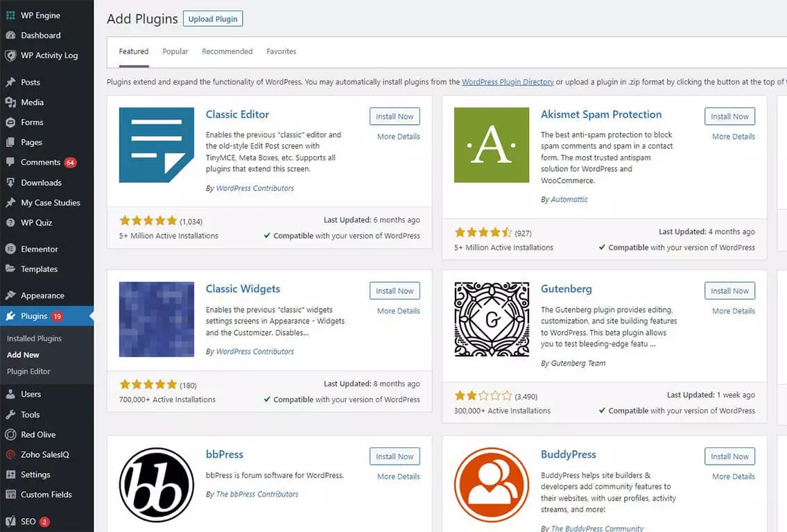Click the Pages icon in sidebar
Screen dimensions: 787x532
(x=10, y=142)
